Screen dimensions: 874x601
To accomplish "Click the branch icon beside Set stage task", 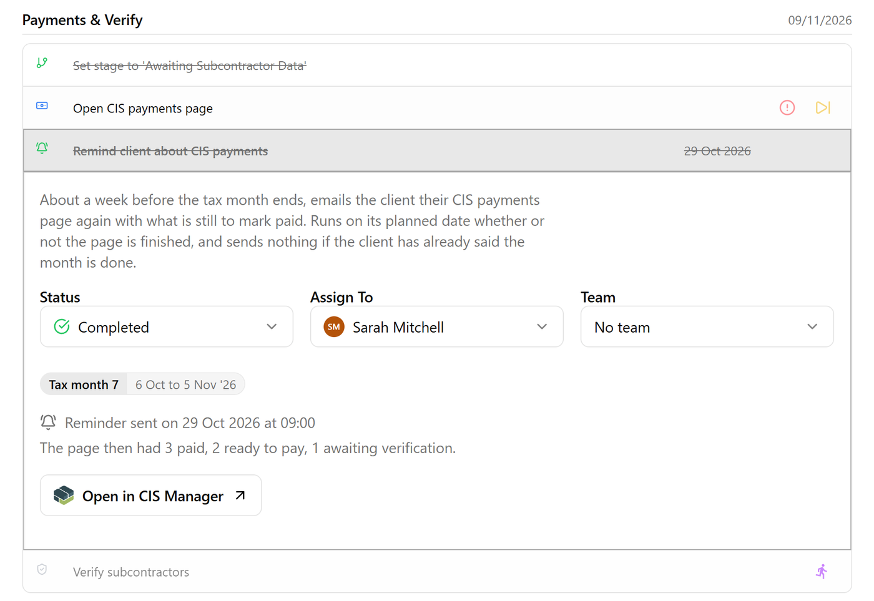I will coord(42,63).
